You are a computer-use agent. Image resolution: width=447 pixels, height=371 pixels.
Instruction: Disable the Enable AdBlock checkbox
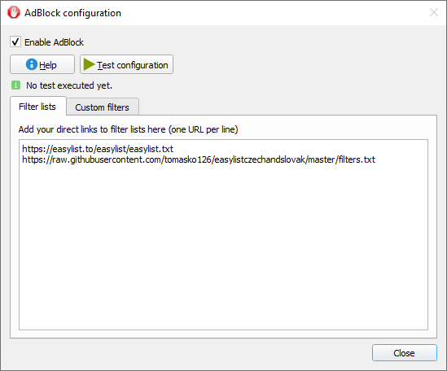point(15,41)
